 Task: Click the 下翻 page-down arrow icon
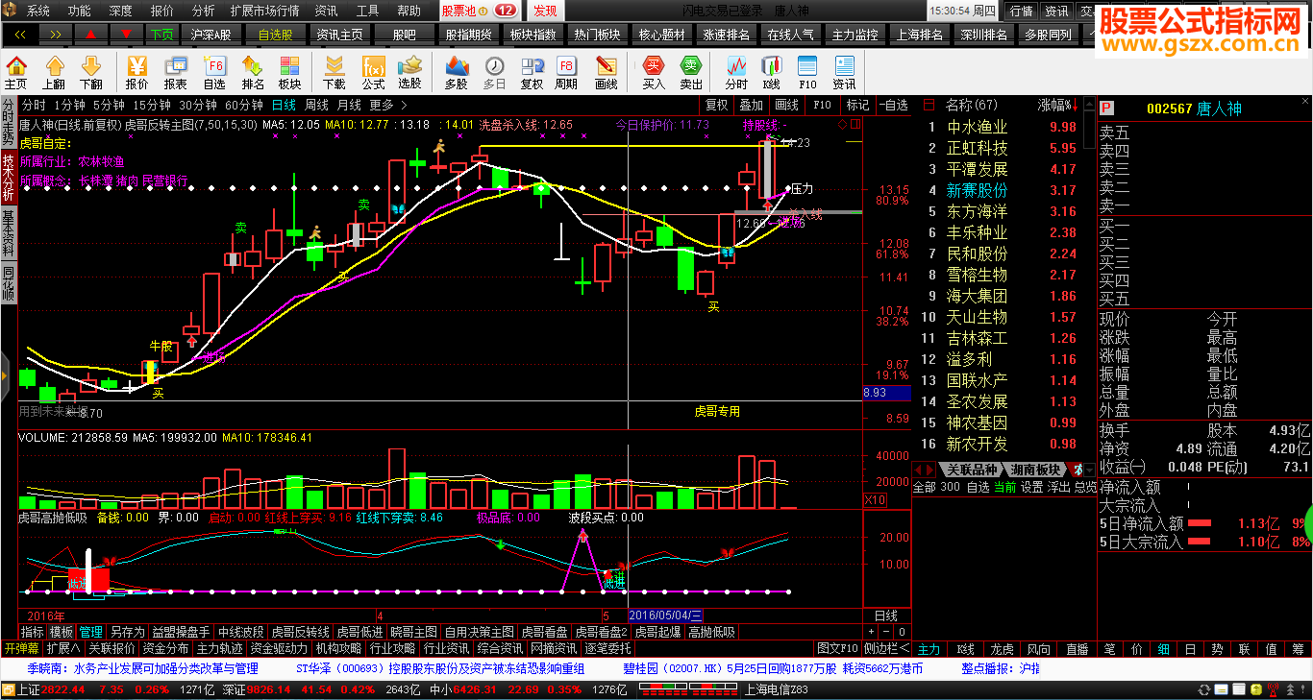pyautogui.click(x=90, y=72)
